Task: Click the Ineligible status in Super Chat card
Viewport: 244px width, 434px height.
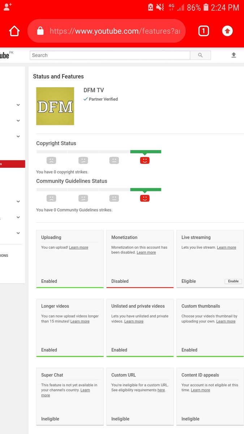Action: (50, 419)
